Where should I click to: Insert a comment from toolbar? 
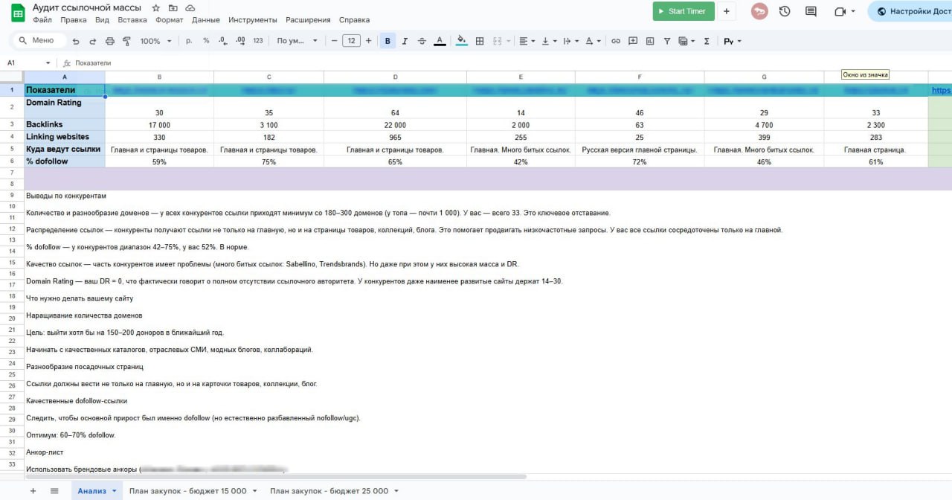(632, 41)
